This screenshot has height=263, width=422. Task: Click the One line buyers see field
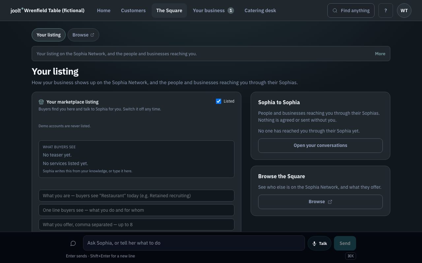136,210
